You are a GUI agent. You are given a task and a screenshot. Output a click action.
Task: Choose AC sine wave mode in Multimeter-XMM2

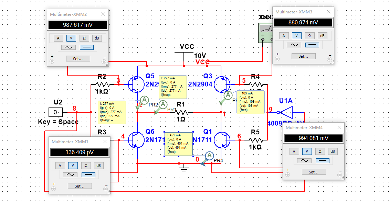(69, 47)
